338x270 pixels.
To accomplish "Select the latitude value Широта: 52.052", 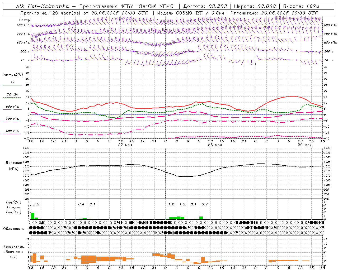I will (255, 6).
